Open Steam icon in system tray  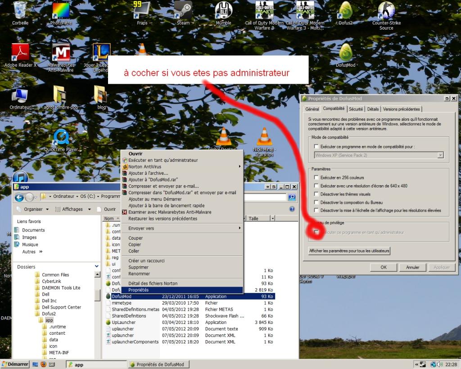click(x=423, y=364)
